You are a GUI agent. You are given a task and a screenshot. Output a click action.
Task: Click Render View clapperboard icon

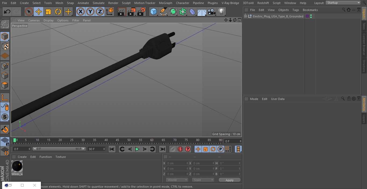(121, 12)
